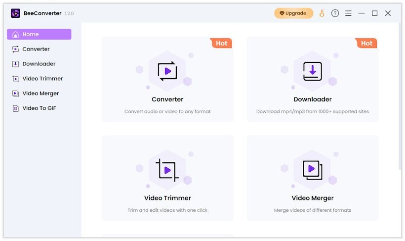Viewport: 405px width, 241px height.
Task: Open Video To GIF from the sidebar
Action: pos(39,108)
